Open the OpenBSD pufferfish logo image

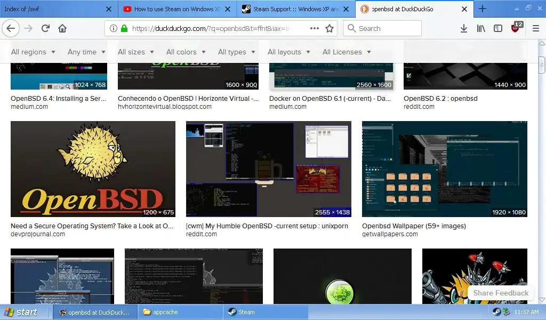click(93, 169)
